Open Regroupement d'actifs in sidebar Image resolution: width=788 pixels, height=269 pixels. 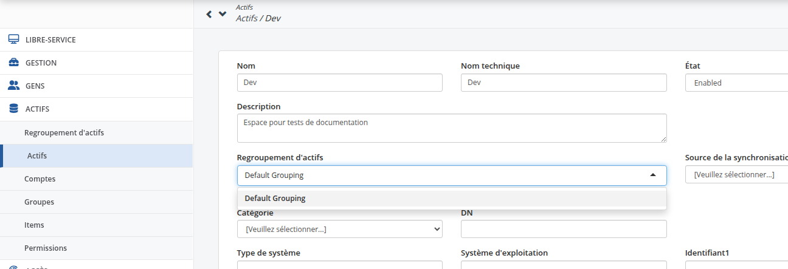[x=97, y=132]
